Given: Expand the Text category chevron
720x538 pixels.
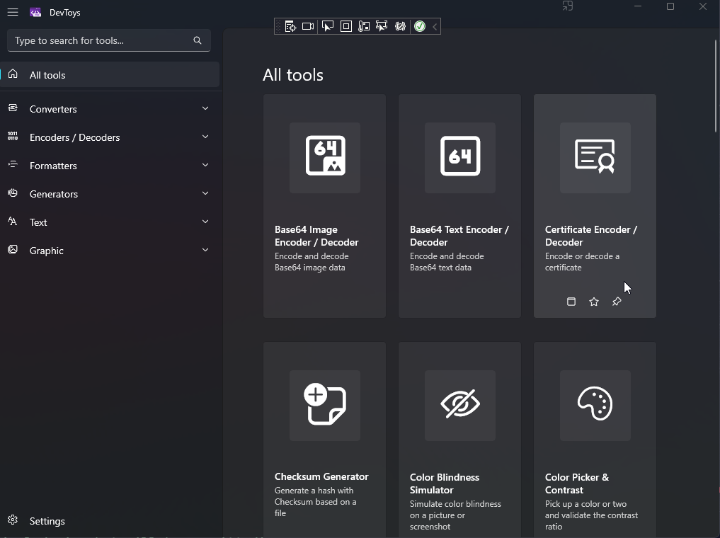Looking at the screenshot, I should [x=205, y=222].
